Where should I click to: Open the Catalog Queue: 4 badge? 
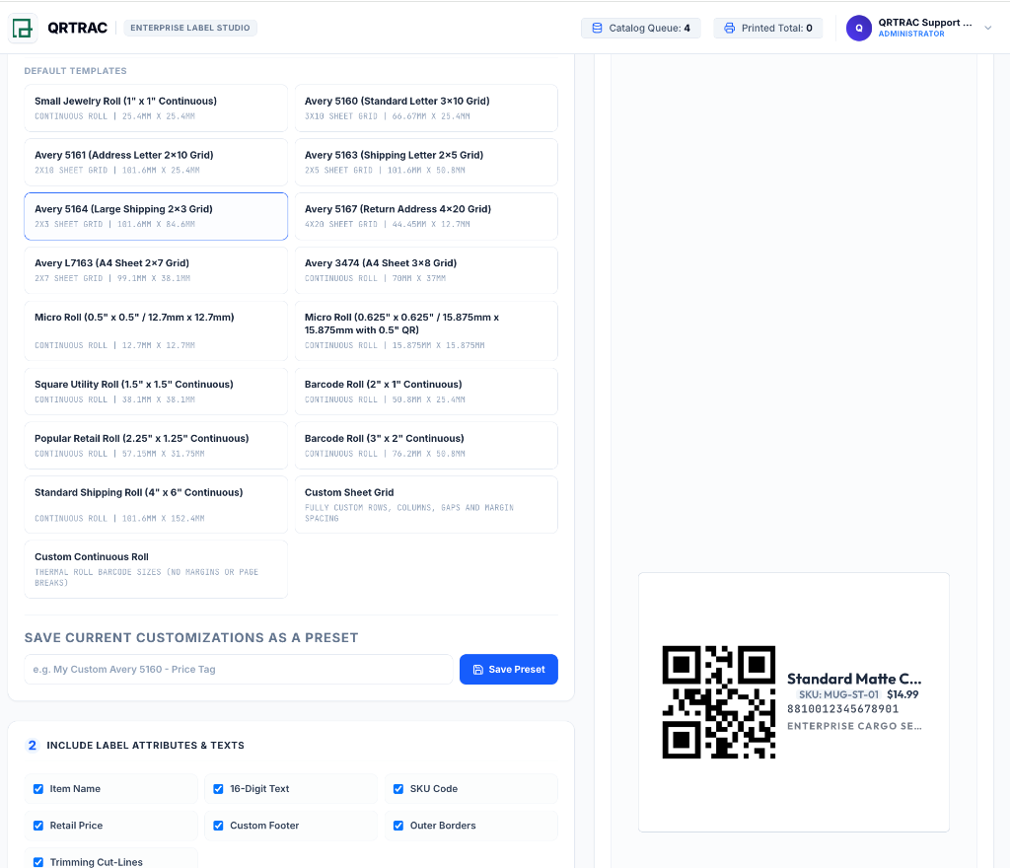pyautogui.click(x=641, y=29)
